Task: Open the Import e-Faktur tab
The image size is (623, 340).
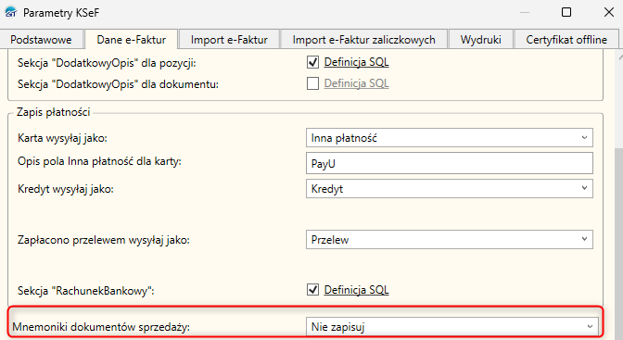Action: [x=229, y=40]
